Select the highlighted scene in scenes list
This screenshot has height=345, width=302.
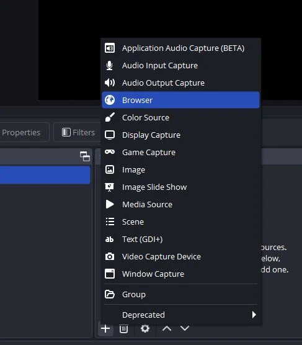[45, 175]
